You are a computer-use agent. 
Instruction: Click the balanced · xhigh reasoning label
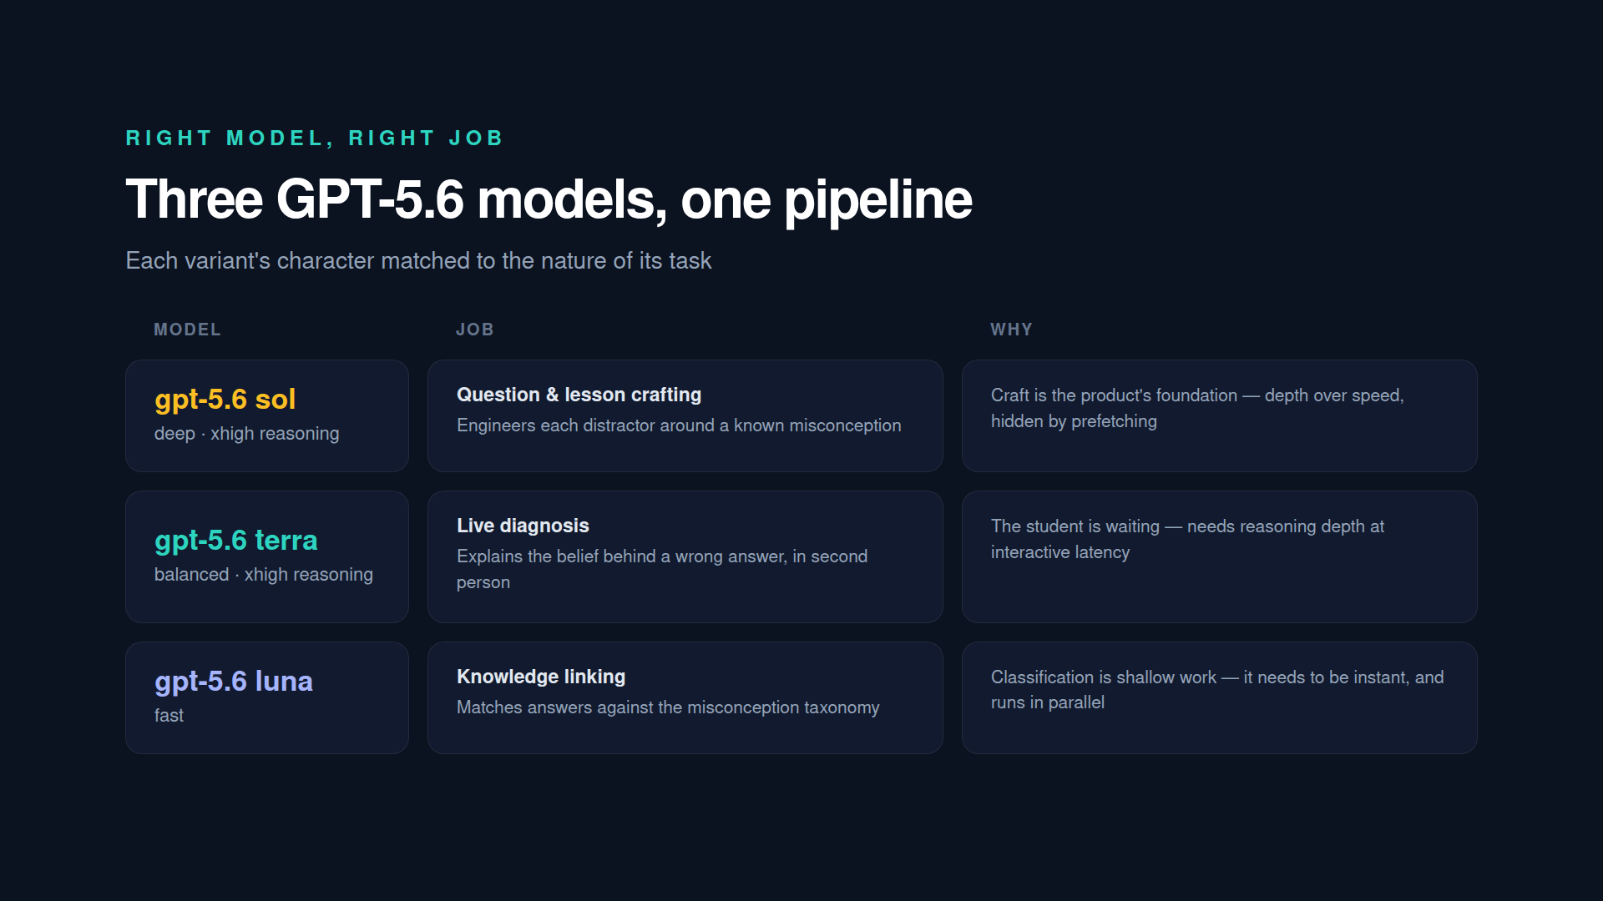coord(263,575)
